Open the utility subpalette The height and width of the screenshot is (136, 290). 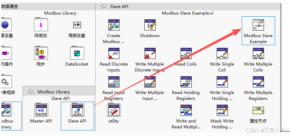(x=114, y=110)
